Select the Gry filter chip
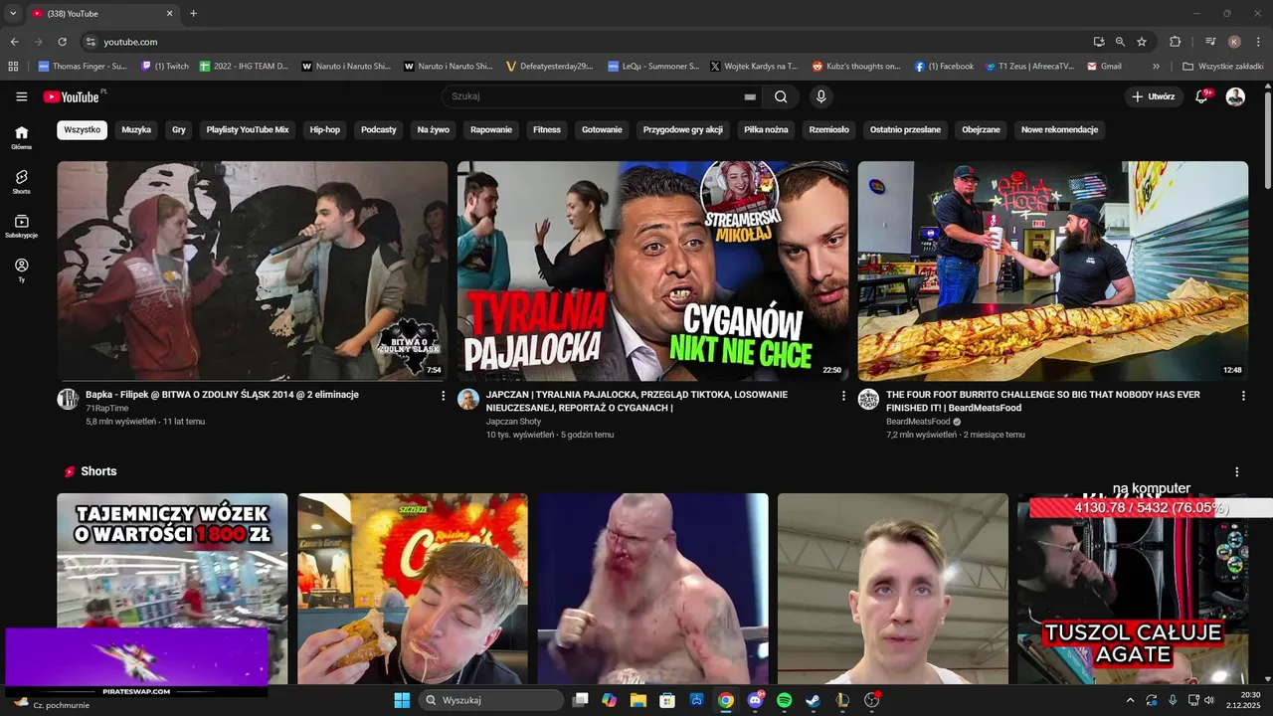 tap(179, 129)
